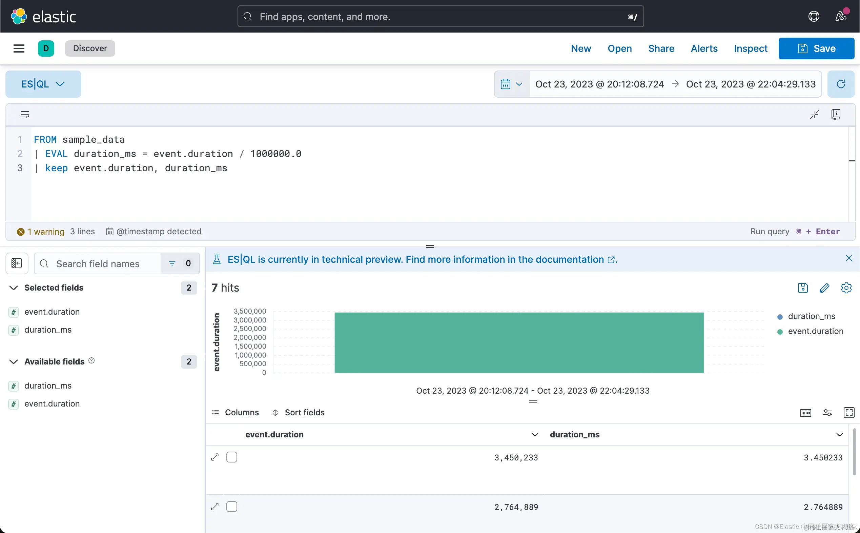Click the event.duration legend color dot
This screenshot has width=860, height=533.
(x=780, y=331)
